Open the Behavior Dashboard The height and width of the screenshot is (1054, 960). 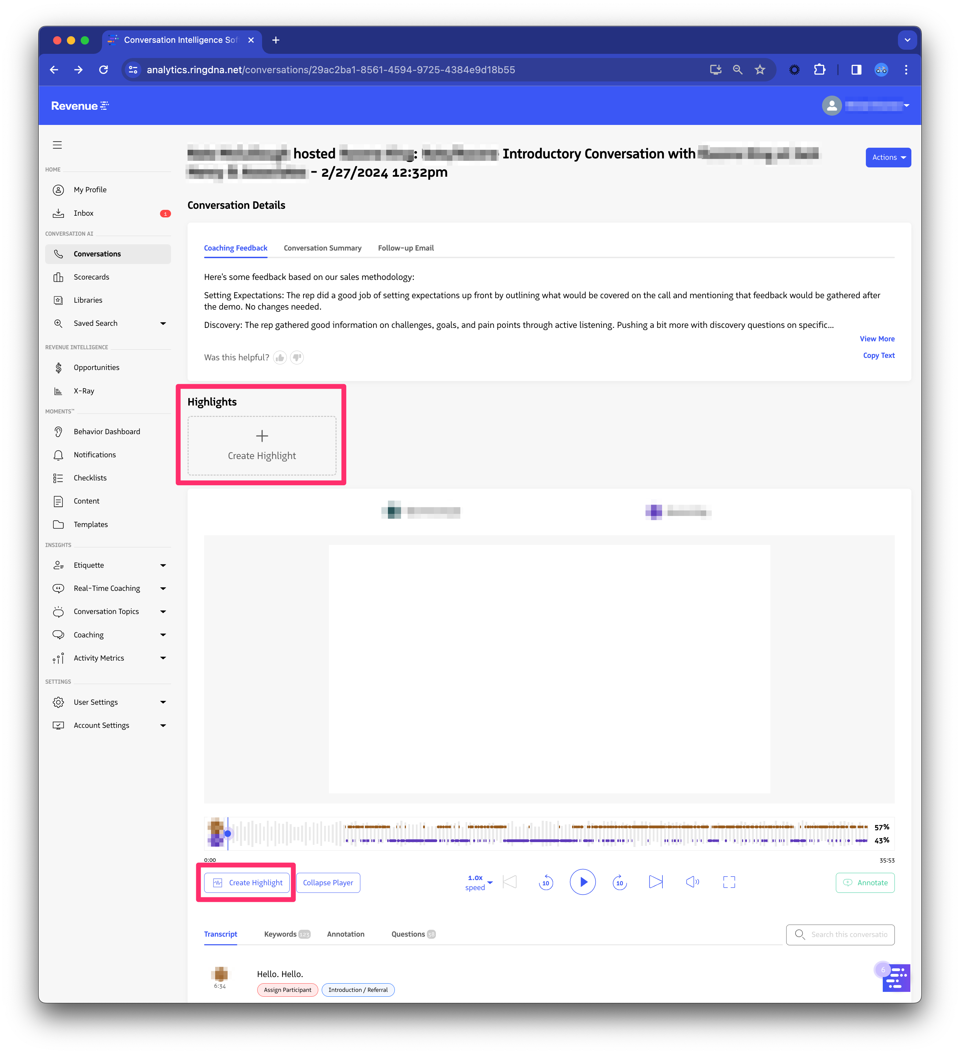tap(107, 431)
